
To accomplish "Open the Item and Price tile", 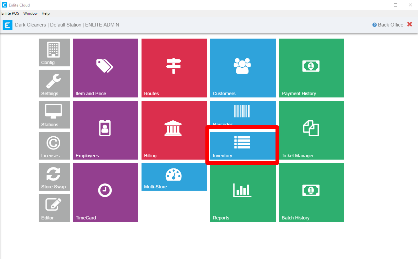I will pyautogui.click(x=105, y=68).
